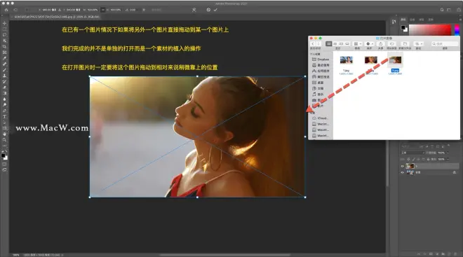Click the Share icon in the Finder toolbar
Viewport: 463px width, 257px height.
[x=381, y=44]
